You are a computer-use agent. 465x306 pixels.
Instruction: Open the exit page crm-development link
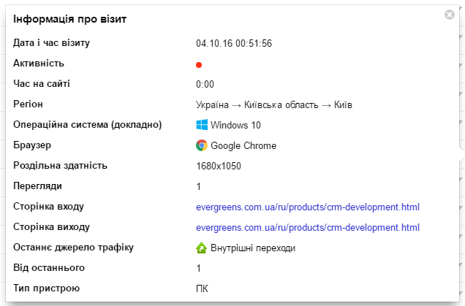[x=308, y=228]
